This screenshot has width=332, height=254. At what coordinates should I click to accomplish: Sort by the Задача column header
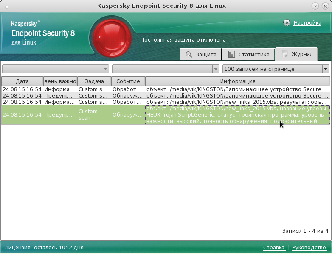[x=94, y=81]
